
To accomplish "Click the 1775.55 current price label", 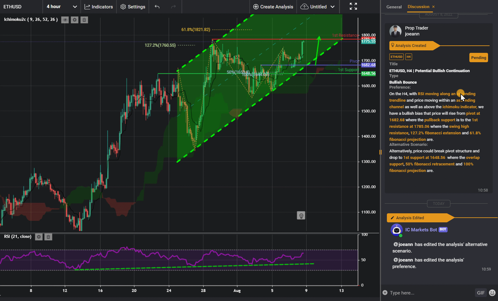I will pos(368,41).
